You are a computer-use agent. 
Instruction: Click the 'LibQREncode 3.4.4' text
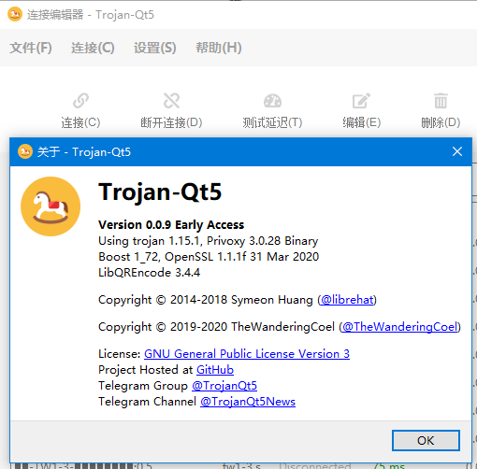coord(149,273)
